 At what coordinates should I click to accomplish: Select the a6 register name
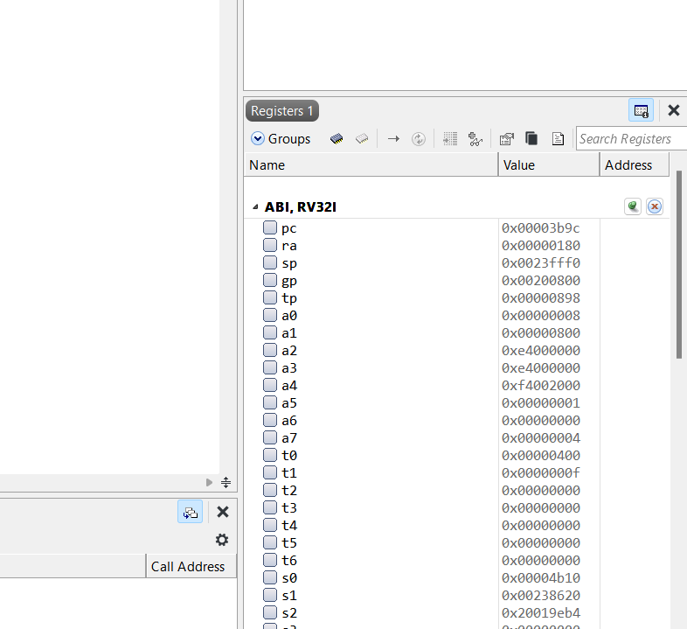click(289, 421)
